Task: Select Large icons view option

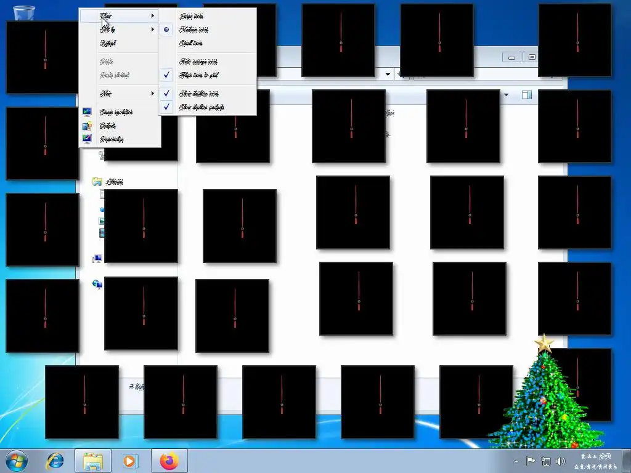Action: [207, 16]
